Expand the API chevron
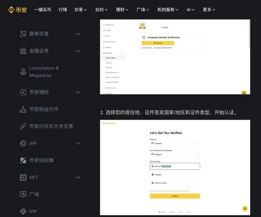 pos(78,143)
